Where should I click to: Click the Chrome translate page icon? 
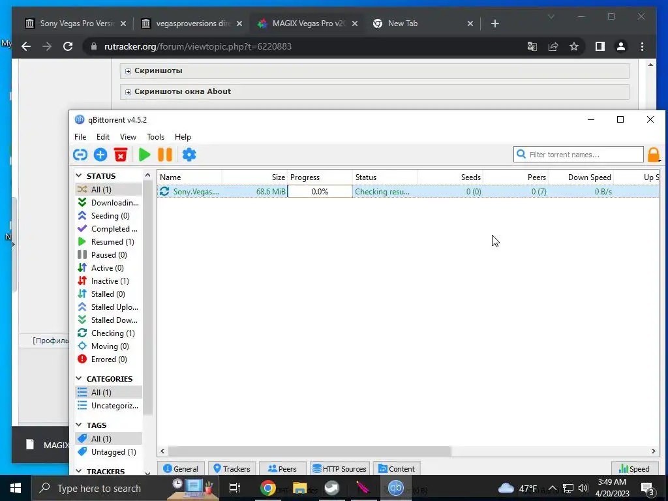[532, 46]
